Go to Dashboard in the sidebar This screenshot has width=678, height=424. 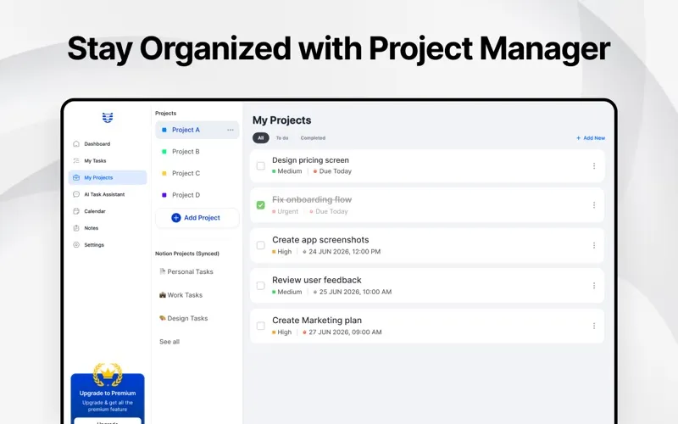[x=108, y=143]
